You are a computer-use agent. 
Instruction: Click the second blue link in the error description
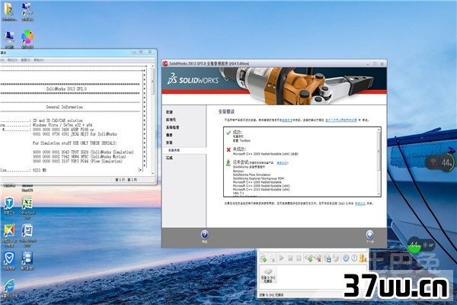pyautogui.click(x=341, y=120)
